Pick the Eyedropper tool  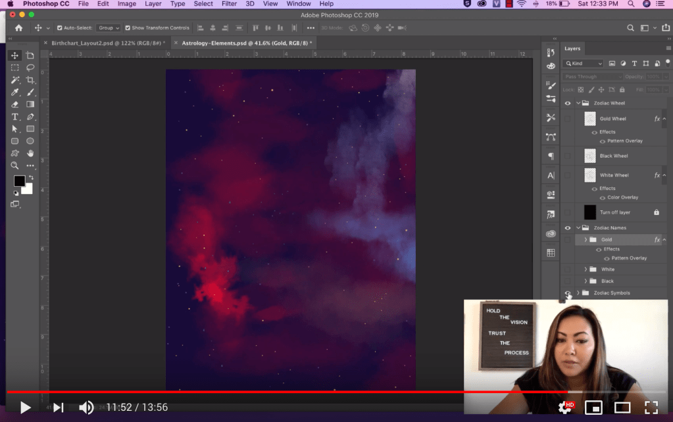14,92
